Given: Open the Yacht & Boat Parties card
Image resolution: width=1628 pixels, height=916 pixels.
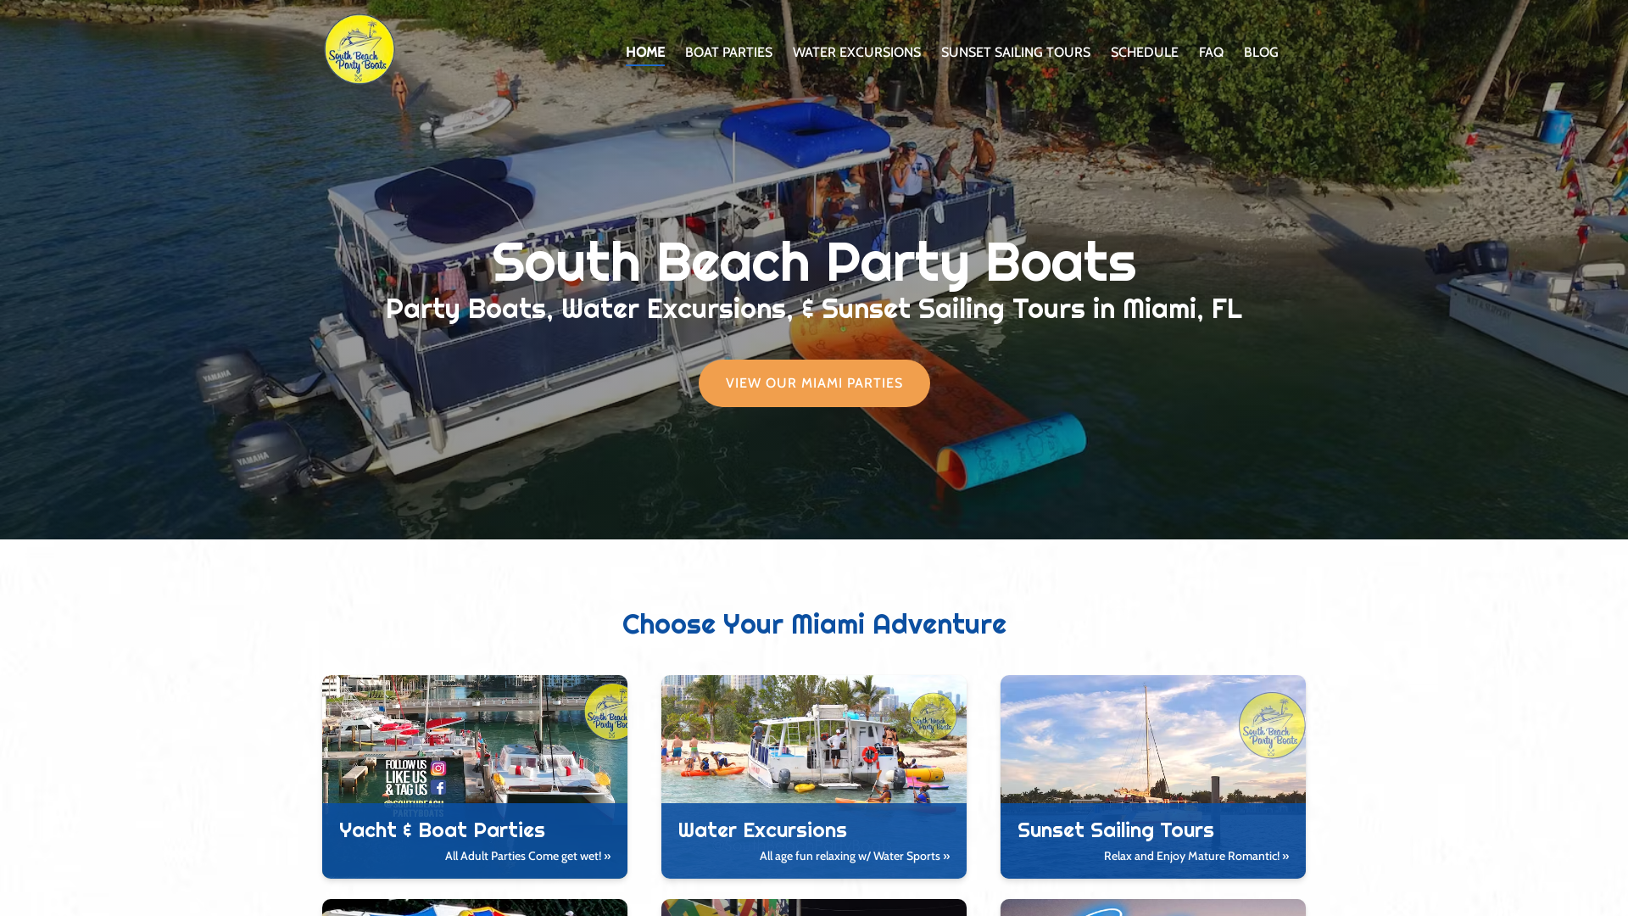Looking at the screenshot, I should click(x=475, y=776).
